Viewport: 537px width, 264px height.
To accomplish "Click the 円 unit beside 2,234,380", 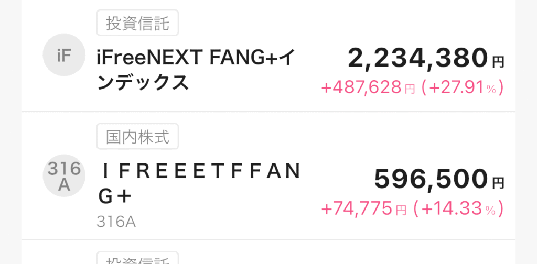I will click(498, 63).
